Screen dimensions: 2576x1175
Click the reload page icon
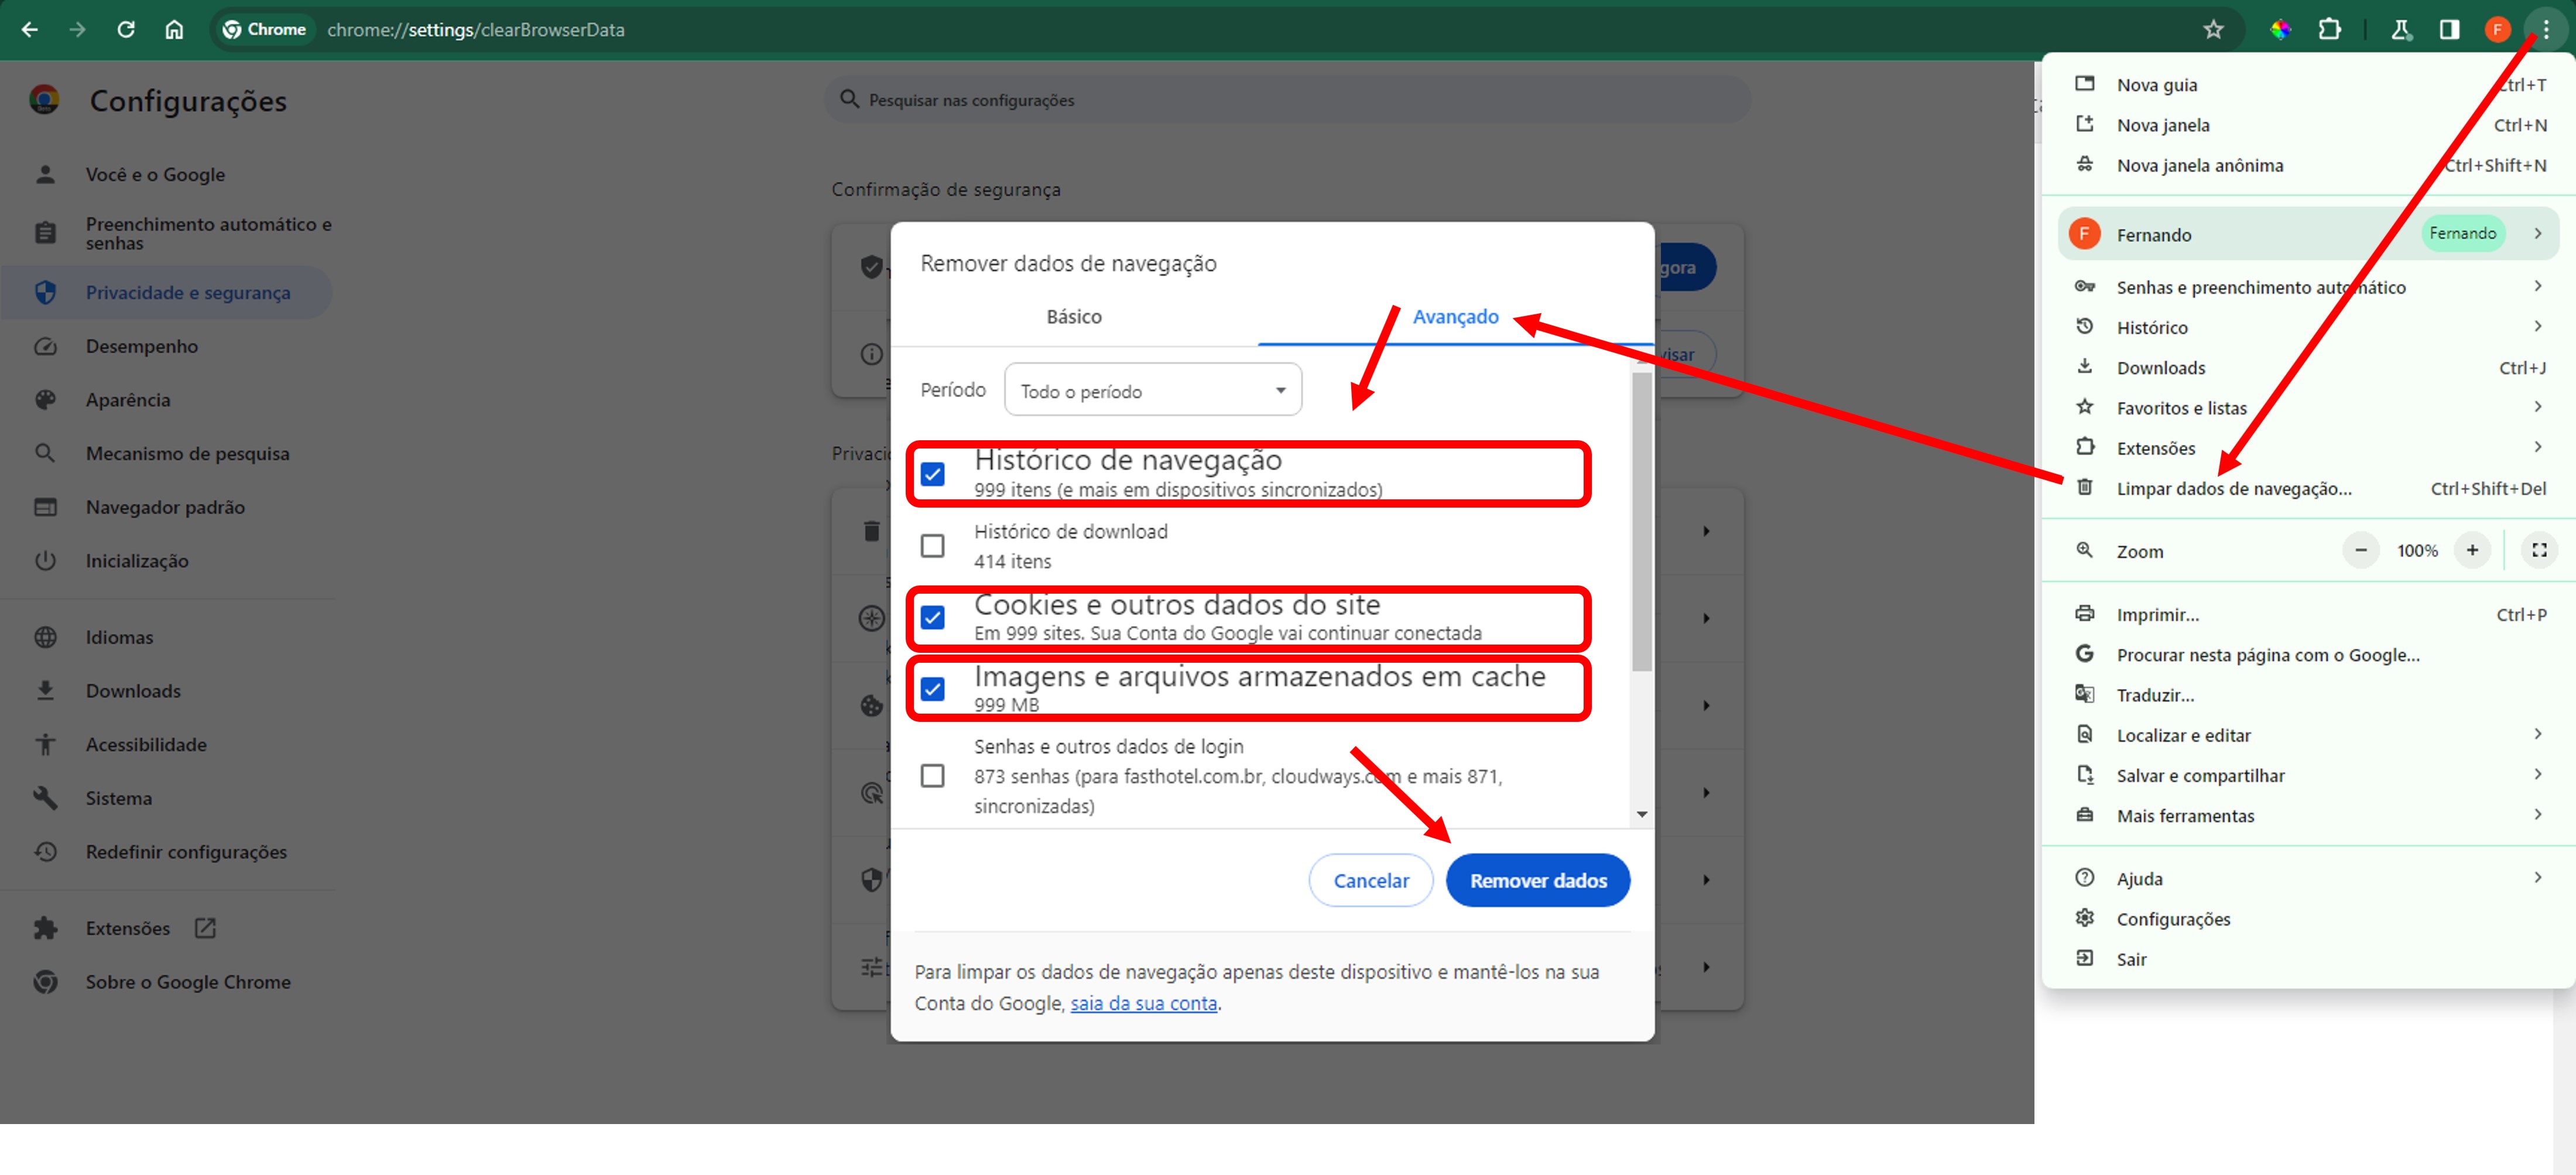[x=126, y=29]
